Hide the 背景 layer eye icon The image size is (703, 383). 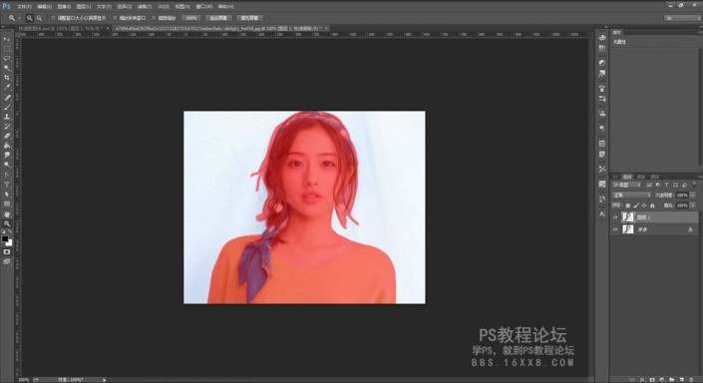[x=615, y=229]
